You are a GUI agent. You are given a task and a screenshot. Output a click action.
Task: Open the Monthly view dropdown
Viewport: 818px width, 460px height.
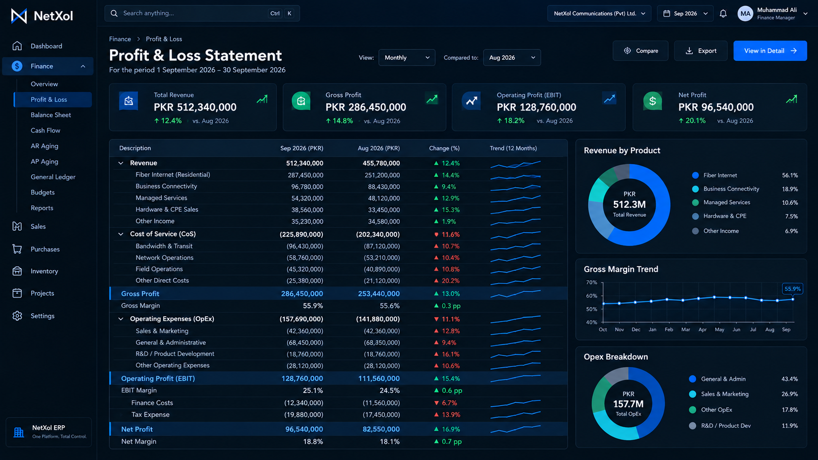[407, 58]
